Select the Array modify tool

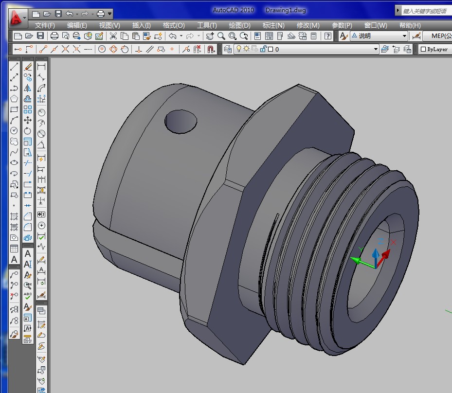click(28, 109)
